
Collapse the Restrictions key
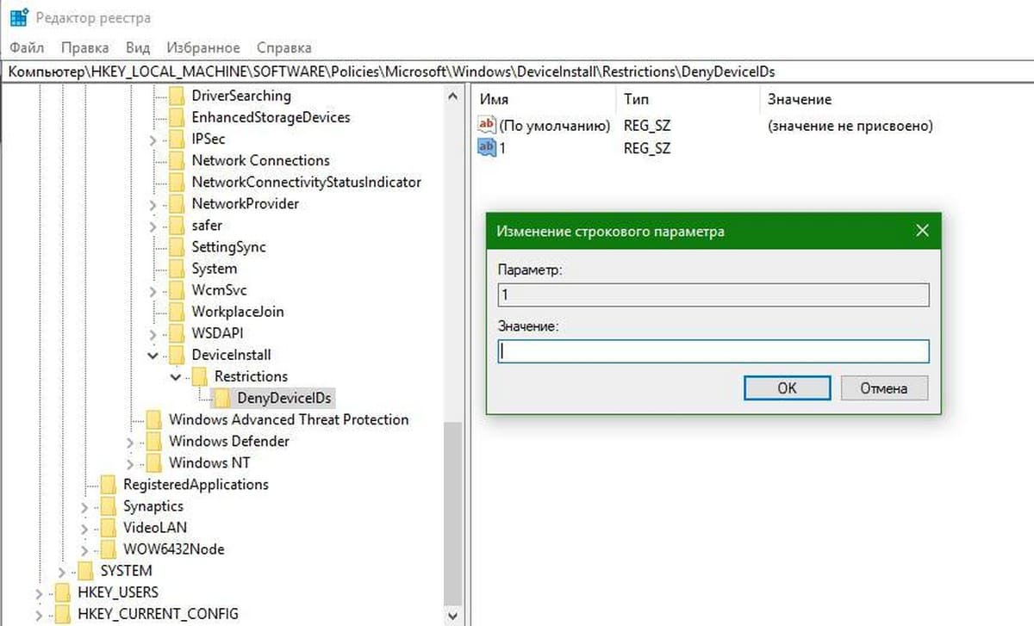176,376
